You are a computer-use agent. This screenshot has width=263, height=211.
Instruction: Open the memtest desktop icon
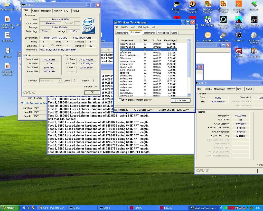tap(254, 6)
